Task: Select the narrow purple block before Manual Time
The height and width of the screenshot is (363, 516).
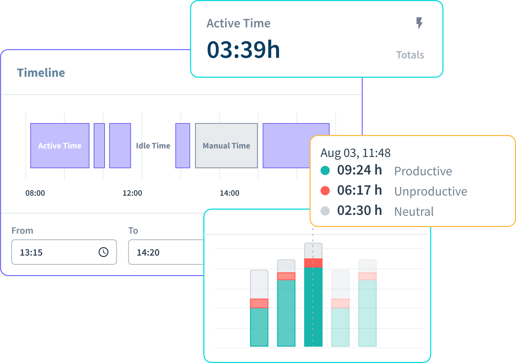Action: click(x=183, y=146)
